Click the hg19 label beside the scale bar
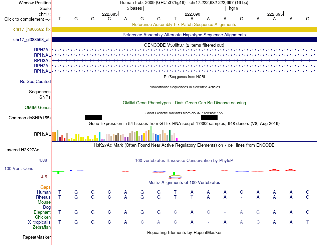317x245 pixels. coord(234,8)
